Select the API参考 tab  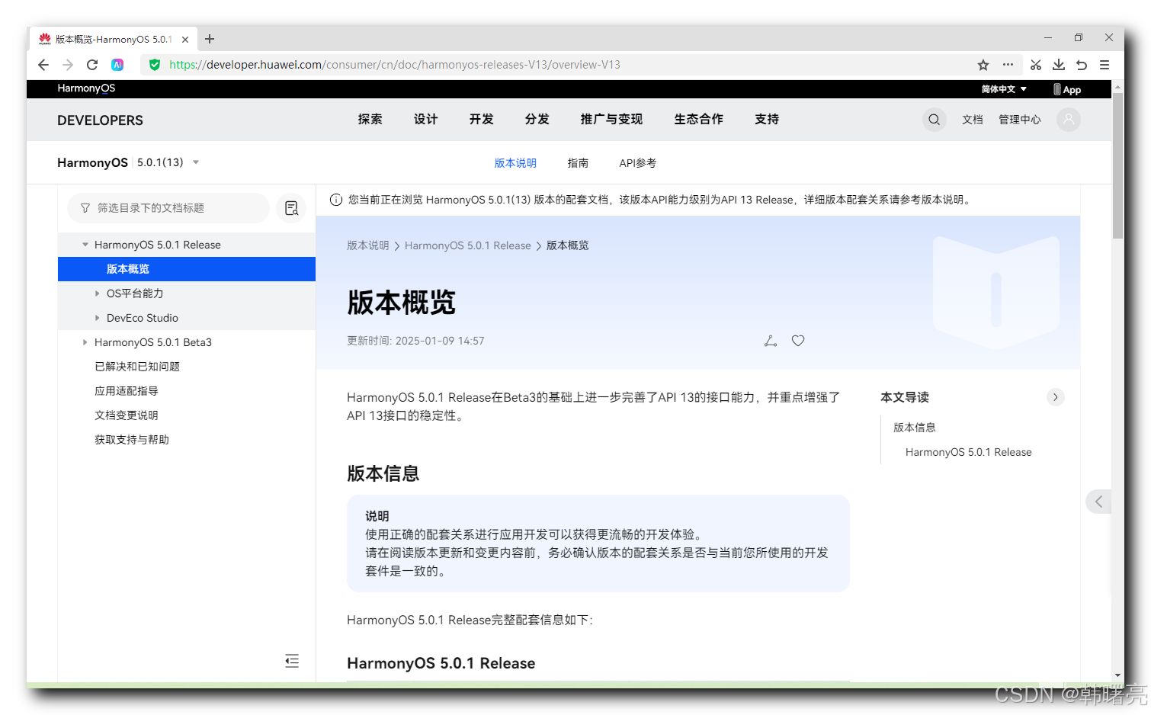click(x=637, y=163)
